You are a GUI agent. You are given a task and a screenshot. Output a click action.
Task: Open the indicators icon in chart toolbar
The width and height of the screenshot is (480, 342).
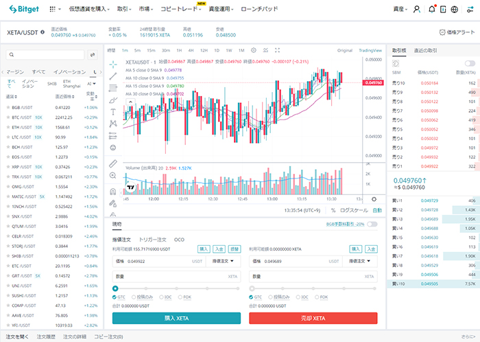[265, 50]
